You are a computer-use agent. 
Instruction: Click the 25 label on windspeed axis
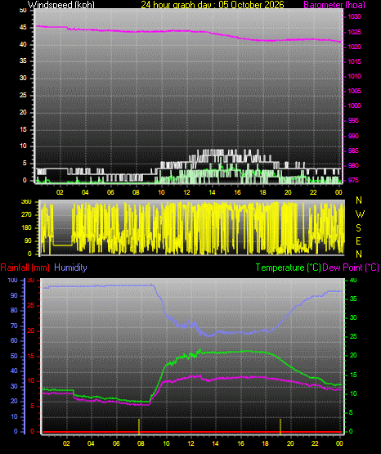click(x=23, y=95)
